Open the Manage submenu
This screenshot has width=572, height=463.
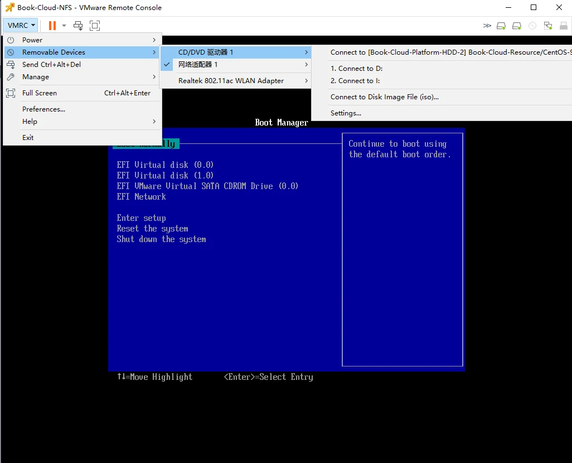(83, 77)
